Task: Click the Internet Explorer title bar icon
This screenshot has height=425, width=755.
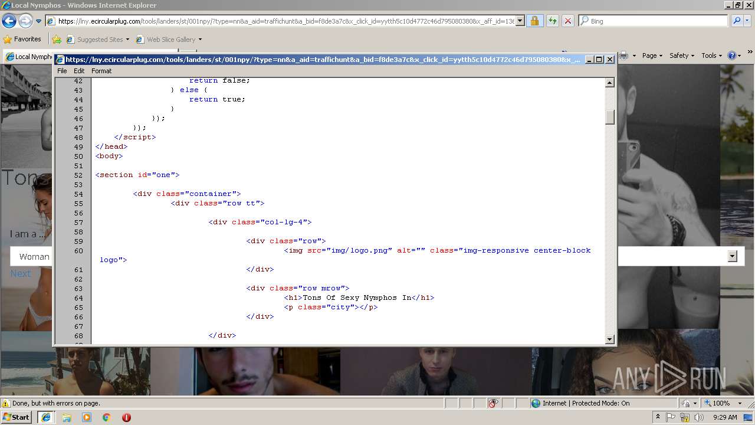Action: click(6, 5)
